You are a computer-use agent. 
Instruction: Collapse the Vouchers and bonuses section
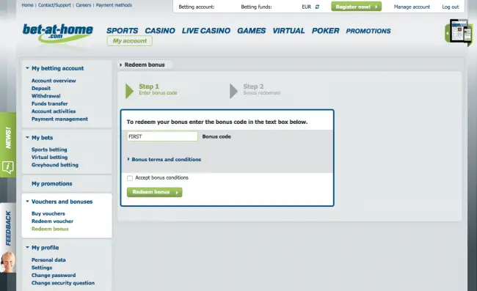tap(27, 201)
